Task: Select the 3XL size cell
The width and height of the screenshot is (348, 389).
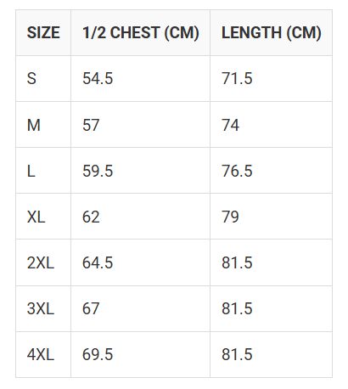Action: pos(43,308)
